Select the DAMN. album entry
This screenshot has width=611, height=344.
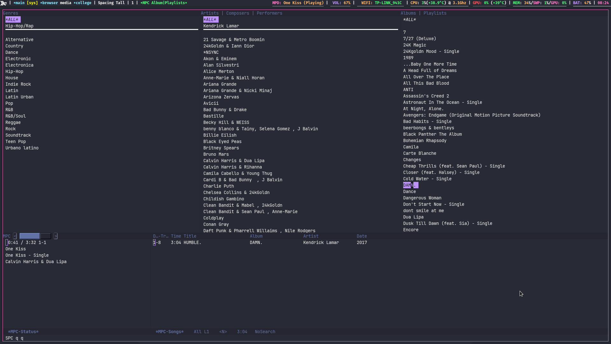(410, 185)
